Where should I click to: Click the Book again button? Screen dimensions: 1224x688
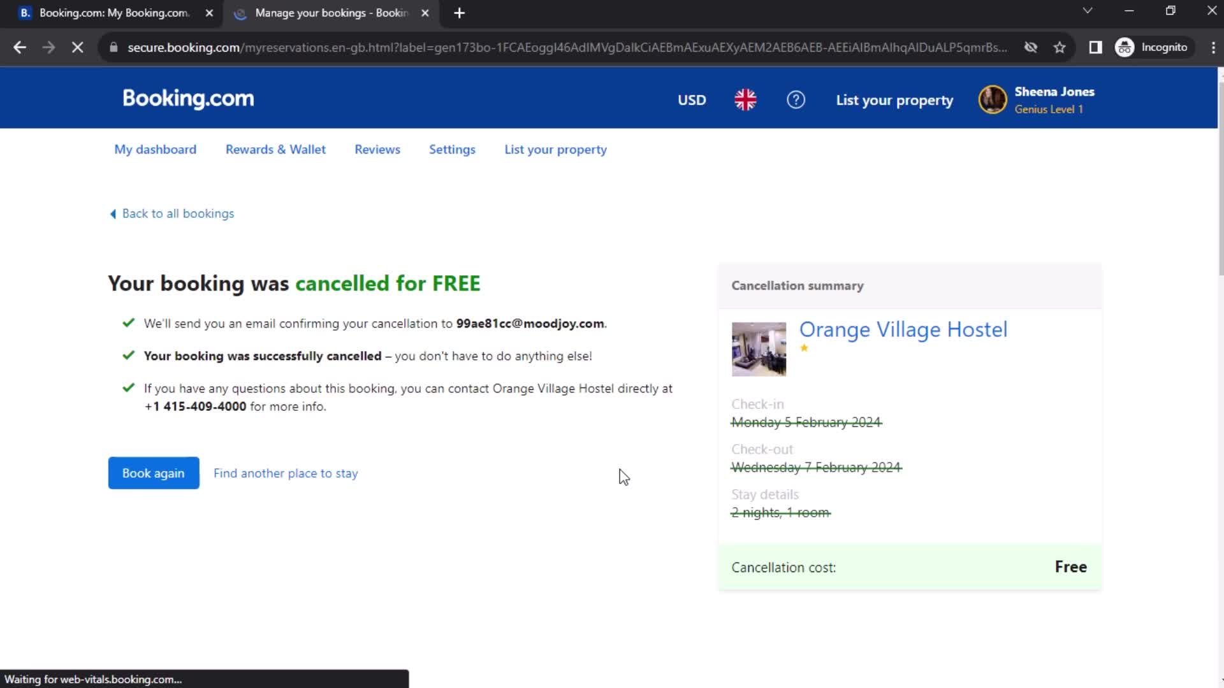154,473
